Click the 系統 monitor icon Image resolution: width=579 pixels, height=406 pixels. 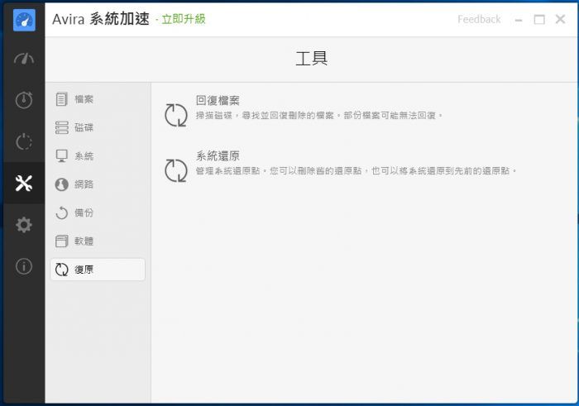click(62, 155)
